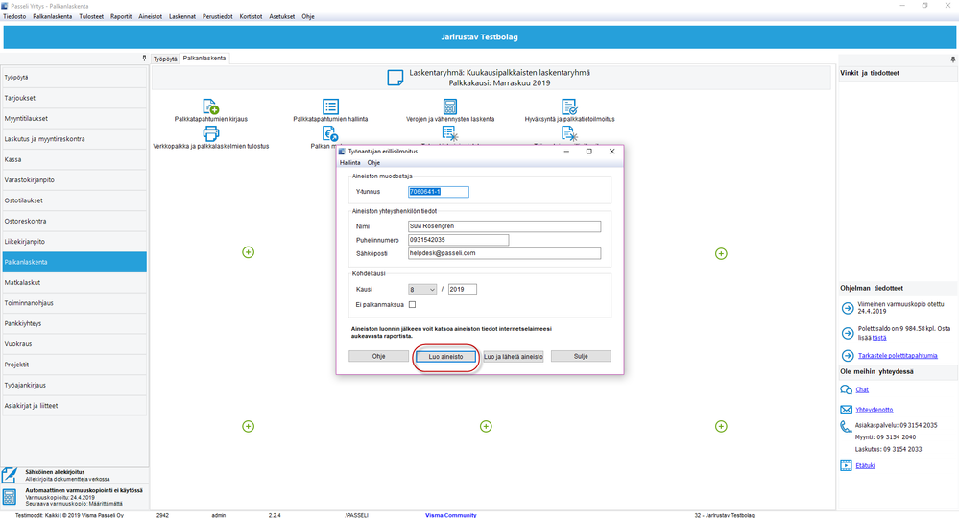Click arrow icon beside Viimeinen varmuuskopio
The width and height of the screenshot is (959, 518).
click(x=847, y=308)
